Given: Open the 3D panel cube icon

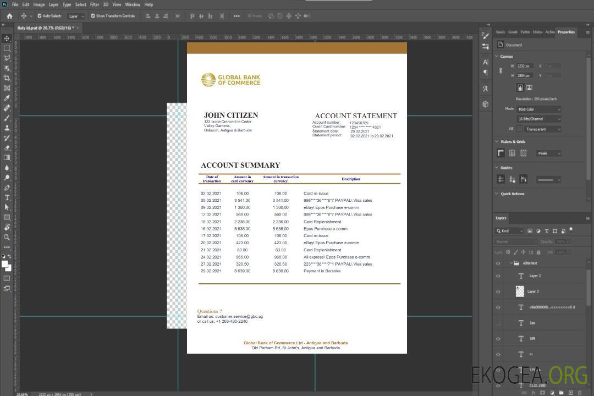Looking at the screenshot, I should [x=486, y=104].
